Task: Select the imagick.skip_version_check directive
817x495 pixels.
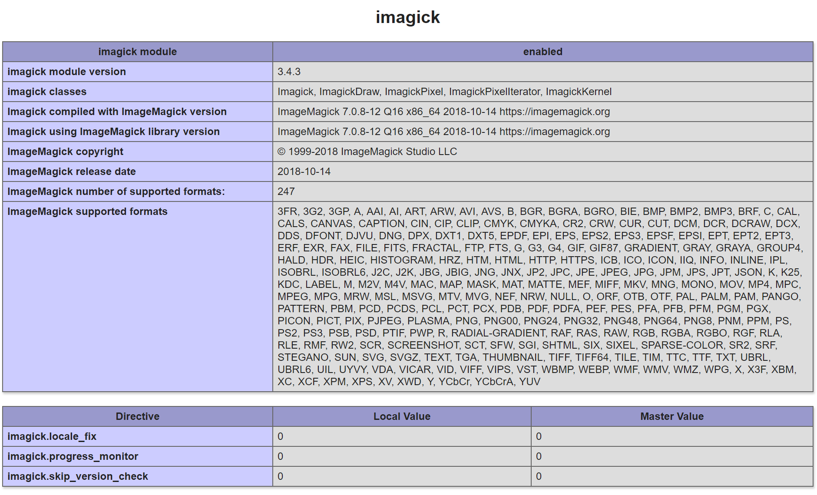Action: [78, 476]
